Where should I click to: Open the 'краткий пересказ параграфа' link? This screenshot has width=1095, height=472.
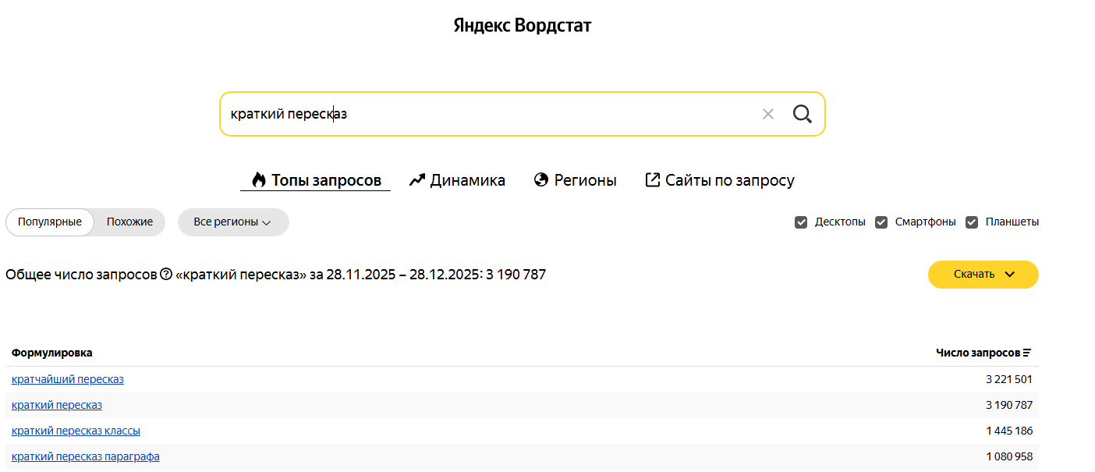coord(86,456)
